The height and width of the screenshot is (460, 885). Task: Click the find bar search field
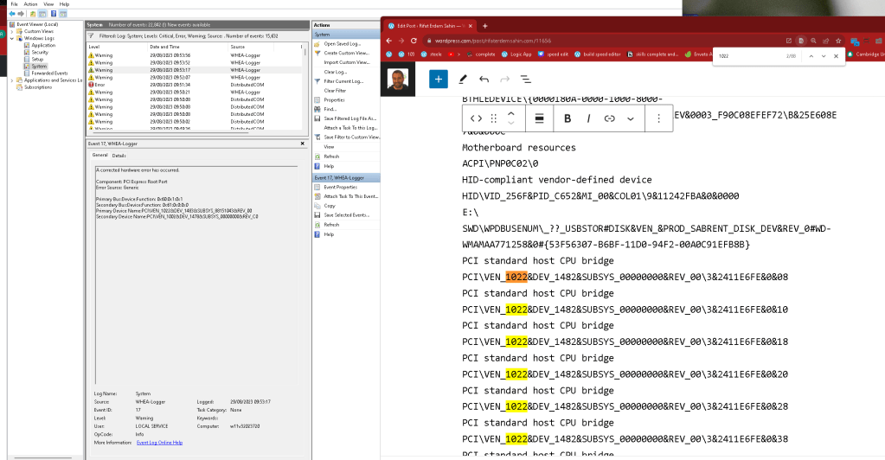pos(751,56)
